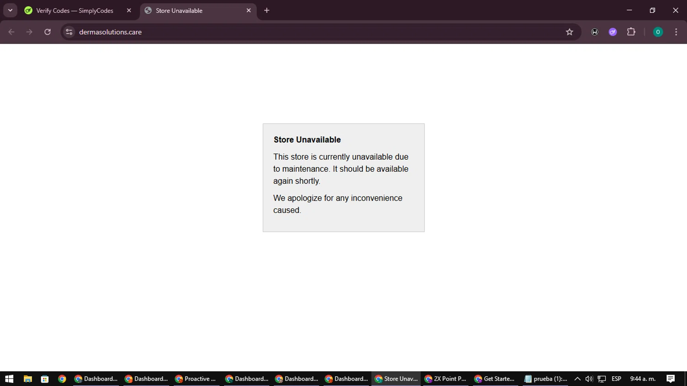Close the Verify Codes — SimplyCodes tab
This screenshot has width=687, height=386.
(129, 11)
